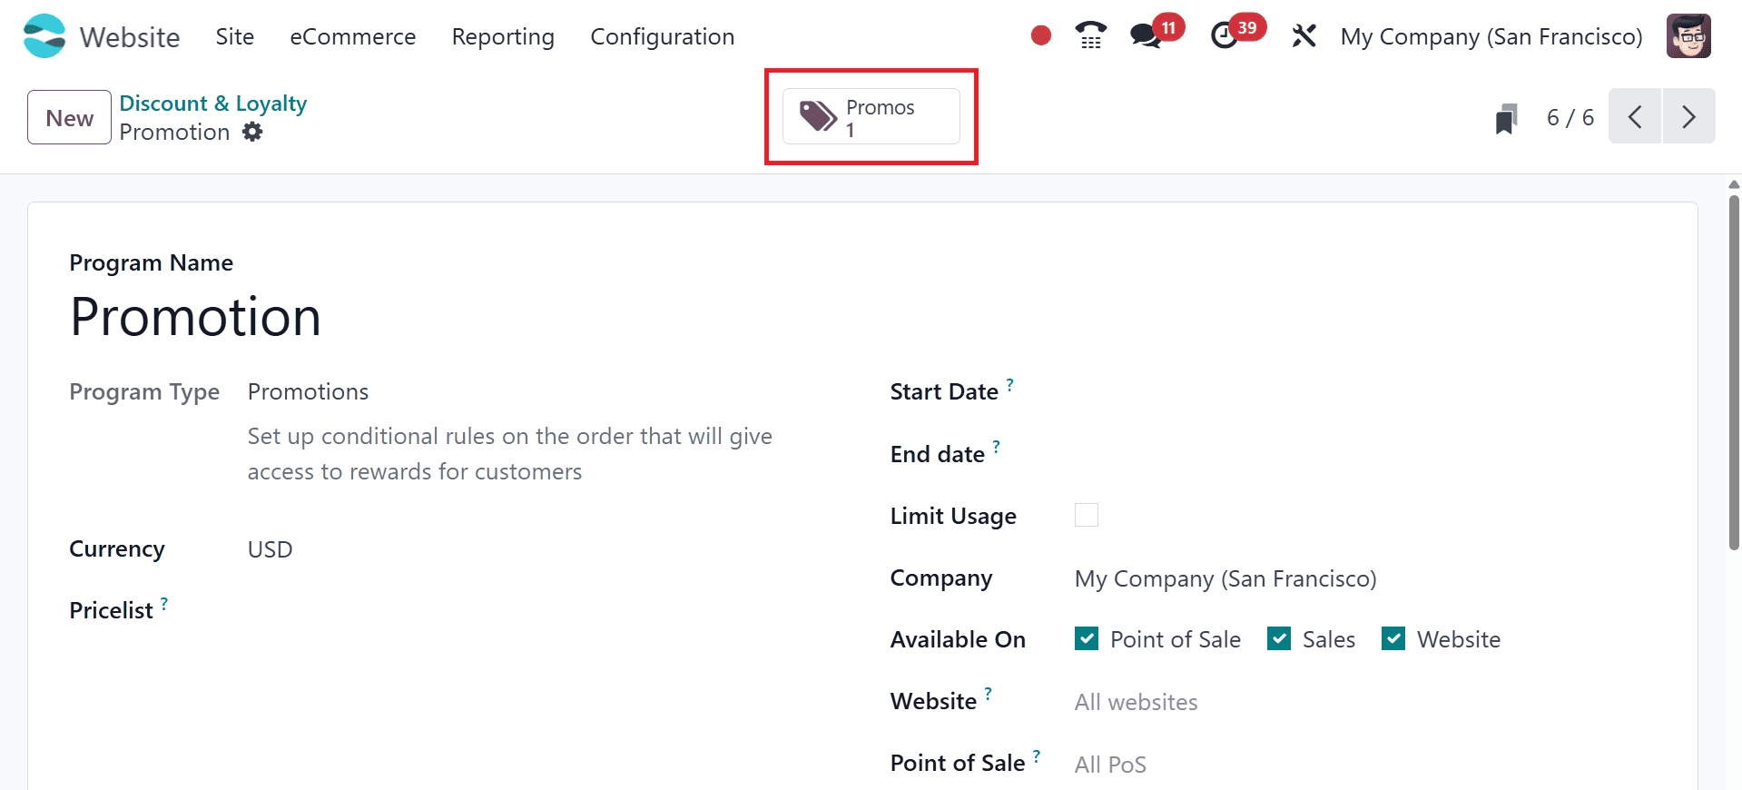The image size is (1742, 790).
Task: Uncheck Website availability checkbox
Action: 1393,638
